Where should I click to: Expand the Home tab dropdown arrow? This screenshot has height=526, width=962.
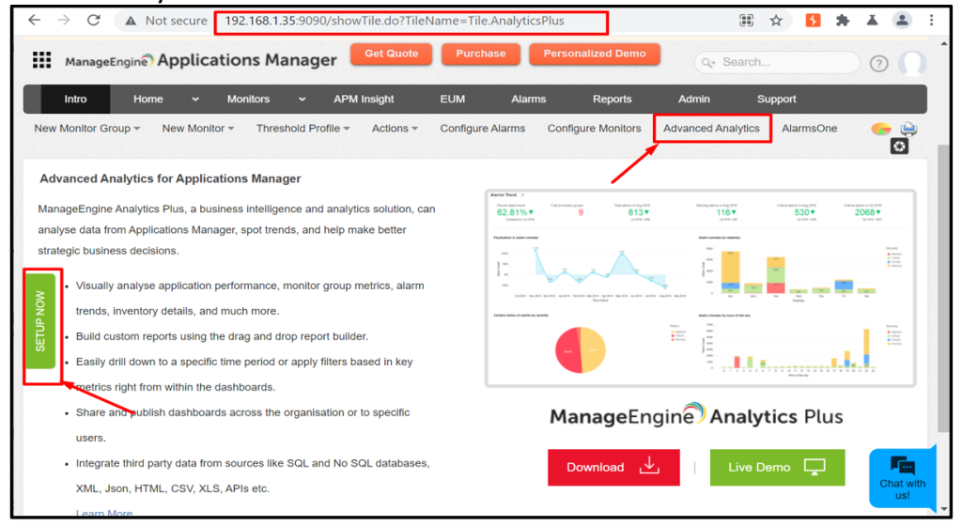click(x=195, y=100)
